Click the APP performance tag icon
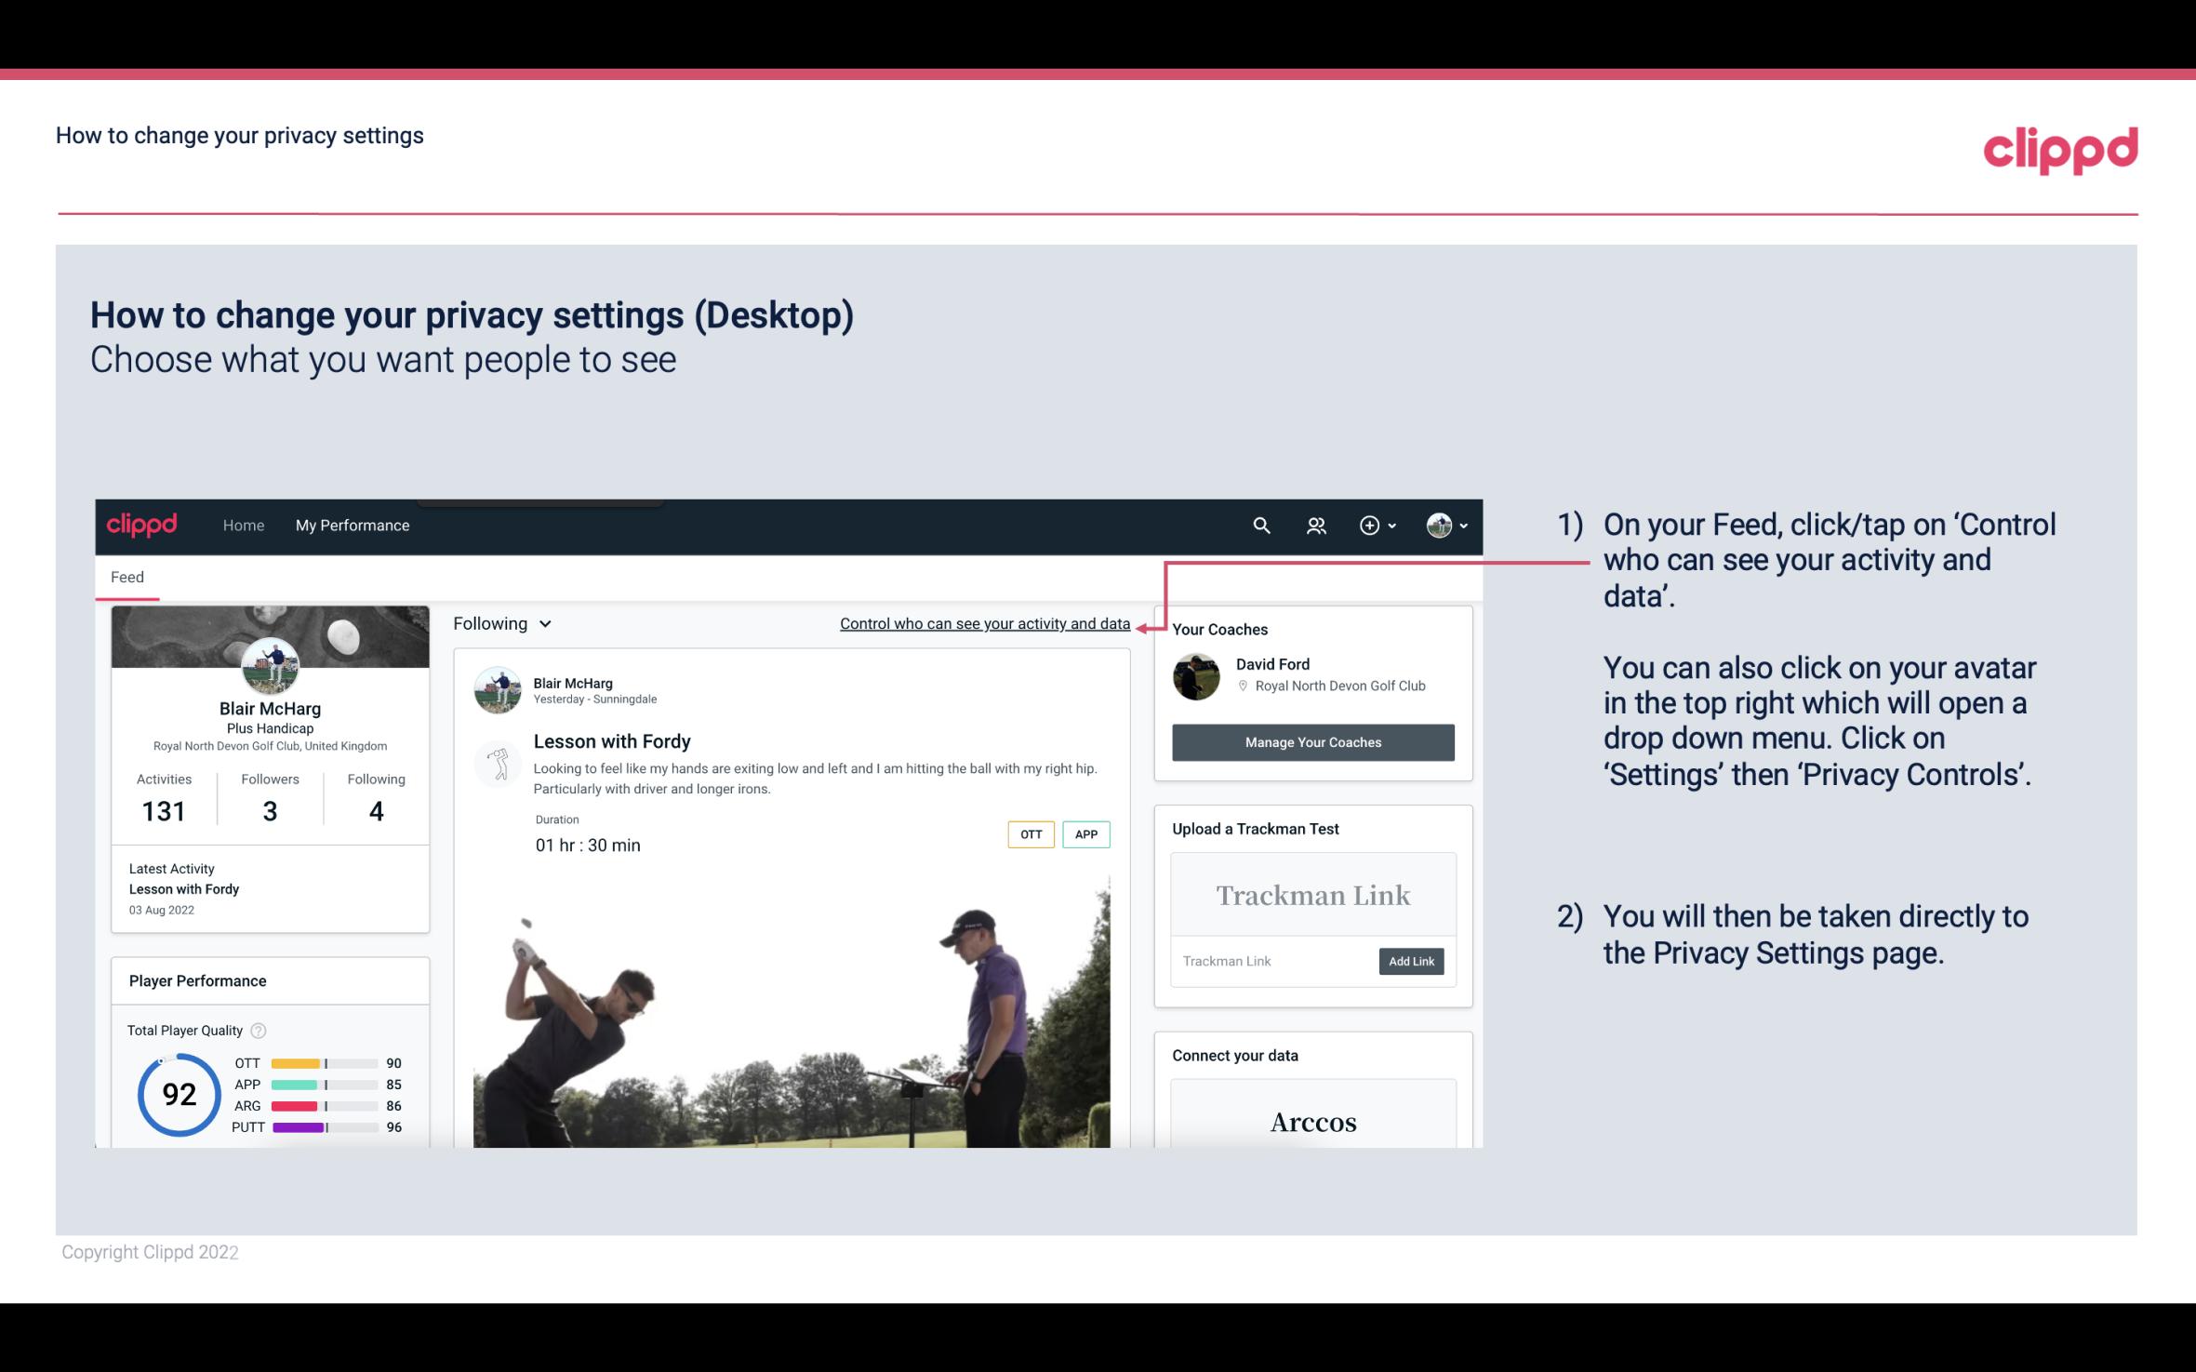Screen dimensions: 2196x1372 click(1087, 834)
